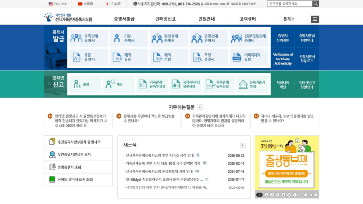Open the 증명서발급 menu
Viewport: 363px width, 204px height.
[124, 19]
